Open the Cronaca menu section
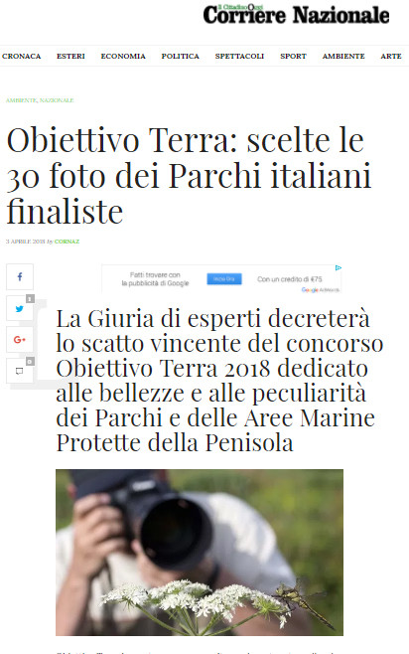 pos(21,56)
